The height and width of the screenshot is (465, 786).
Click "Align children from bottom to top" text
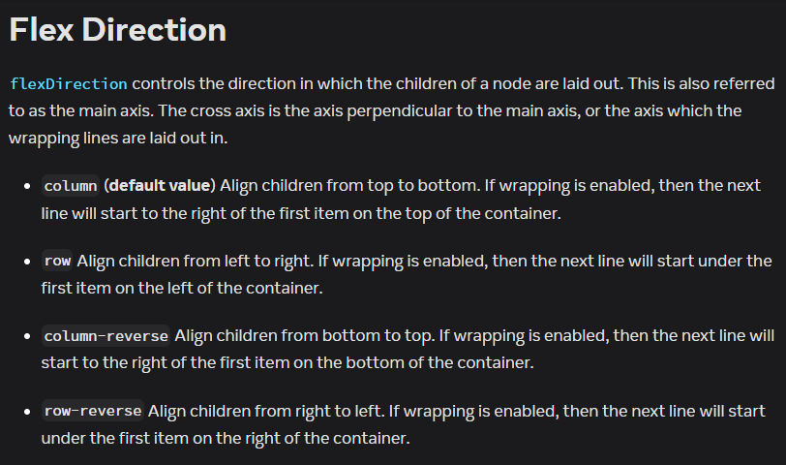302,336
